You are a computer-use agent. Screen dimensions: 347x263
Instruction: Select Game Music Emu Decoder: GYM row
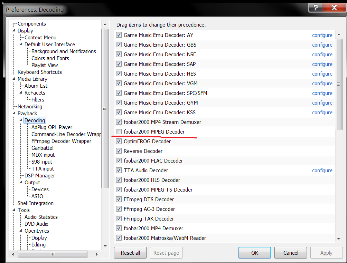click(x=224, y=103)
